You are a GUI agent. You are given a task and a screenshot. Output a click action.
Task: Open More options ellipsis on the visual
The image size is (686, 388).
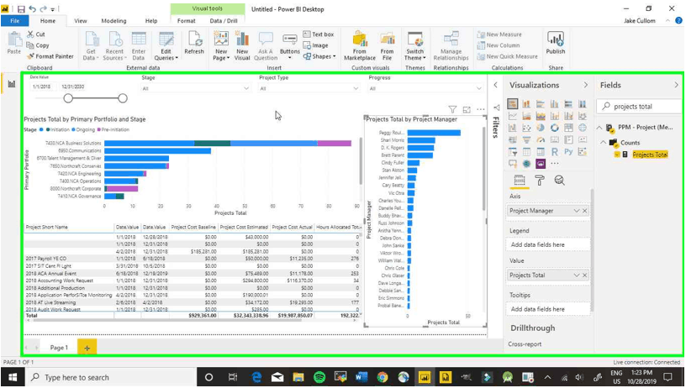[x=481, y=109]
